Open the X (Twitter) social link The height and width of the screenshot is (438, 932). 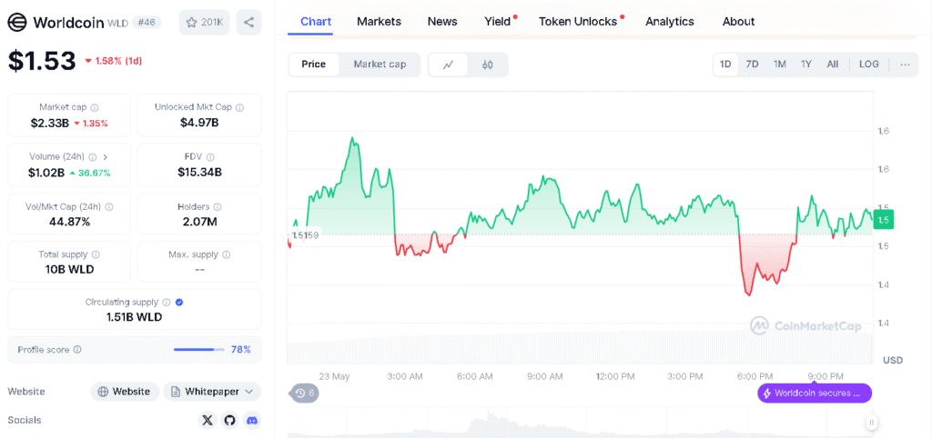pyautogui.click(x=207, y=420)
